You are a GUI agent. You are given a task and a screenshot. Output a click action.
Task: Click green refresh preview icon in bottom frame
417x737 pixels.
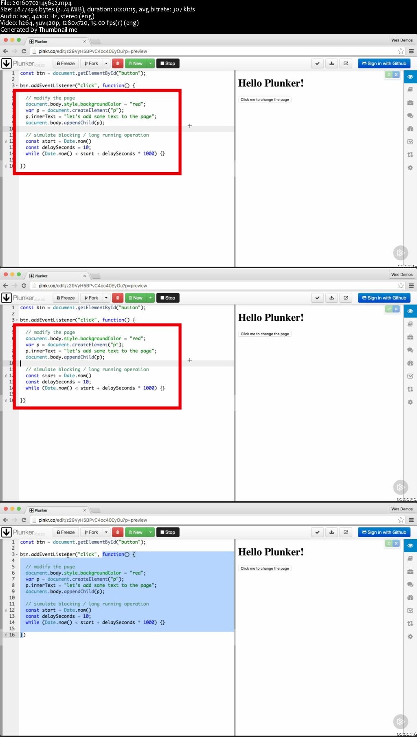coord(389,544)
